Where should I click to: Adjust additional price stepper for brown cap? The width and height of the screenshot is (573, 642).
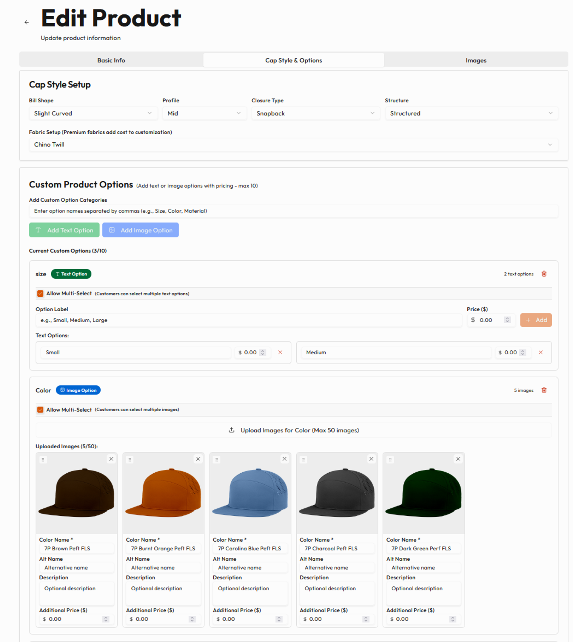pyautogui.click(x=106, y=619)
